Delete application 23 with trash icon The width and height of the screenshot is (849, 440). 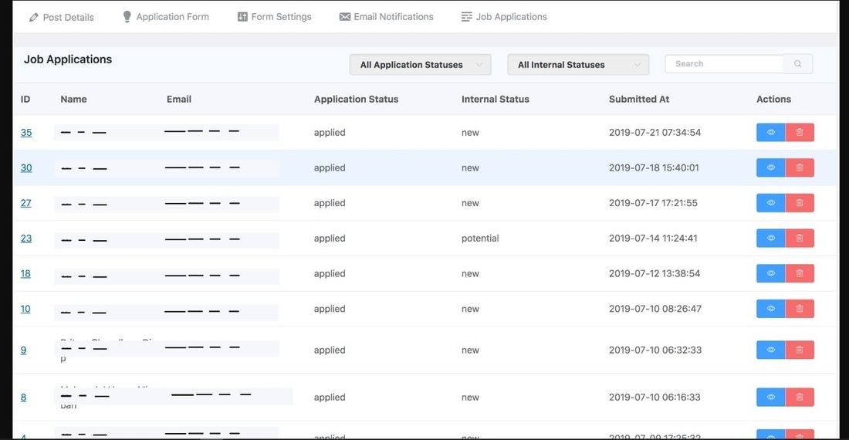click(800, 238)
